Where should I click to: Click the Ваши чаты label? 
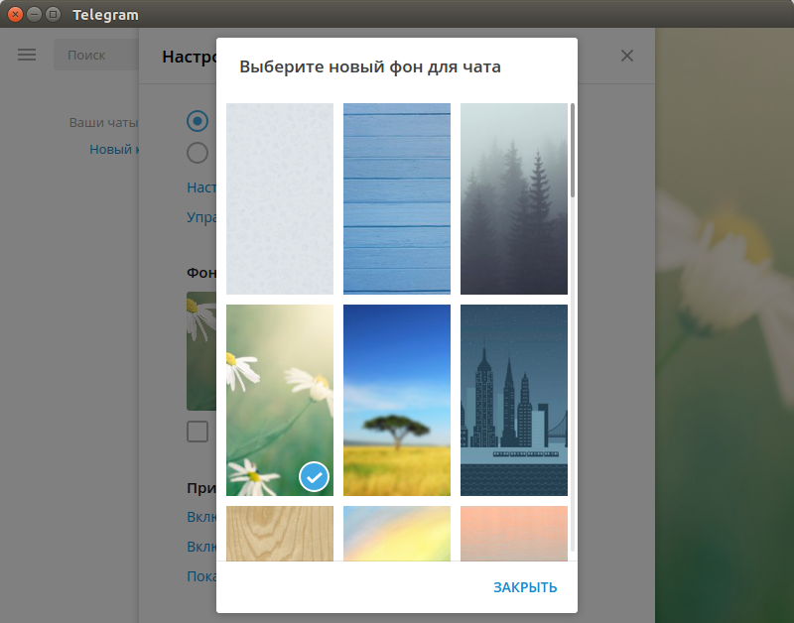103,122
